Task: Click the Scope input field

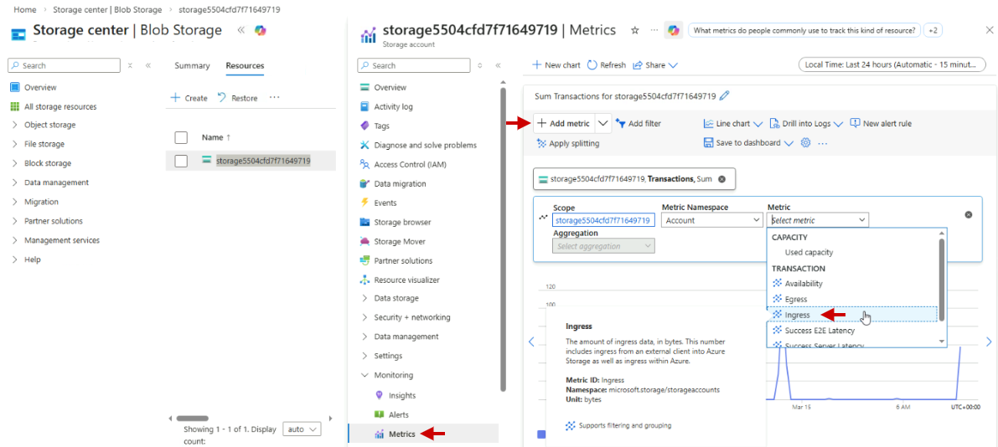Action: click(602, 220)
